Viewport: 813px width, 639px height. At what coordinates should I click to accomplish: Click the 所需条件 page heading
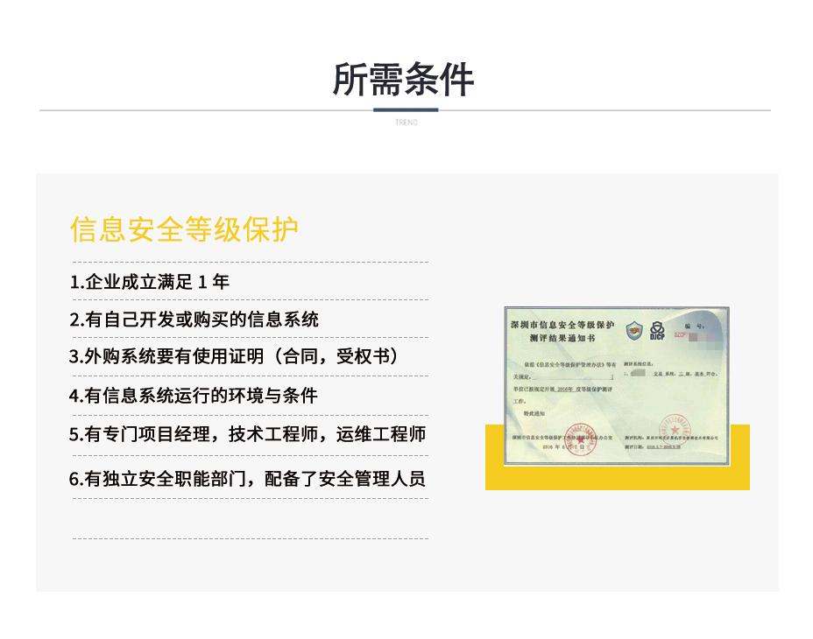[404, 80]
